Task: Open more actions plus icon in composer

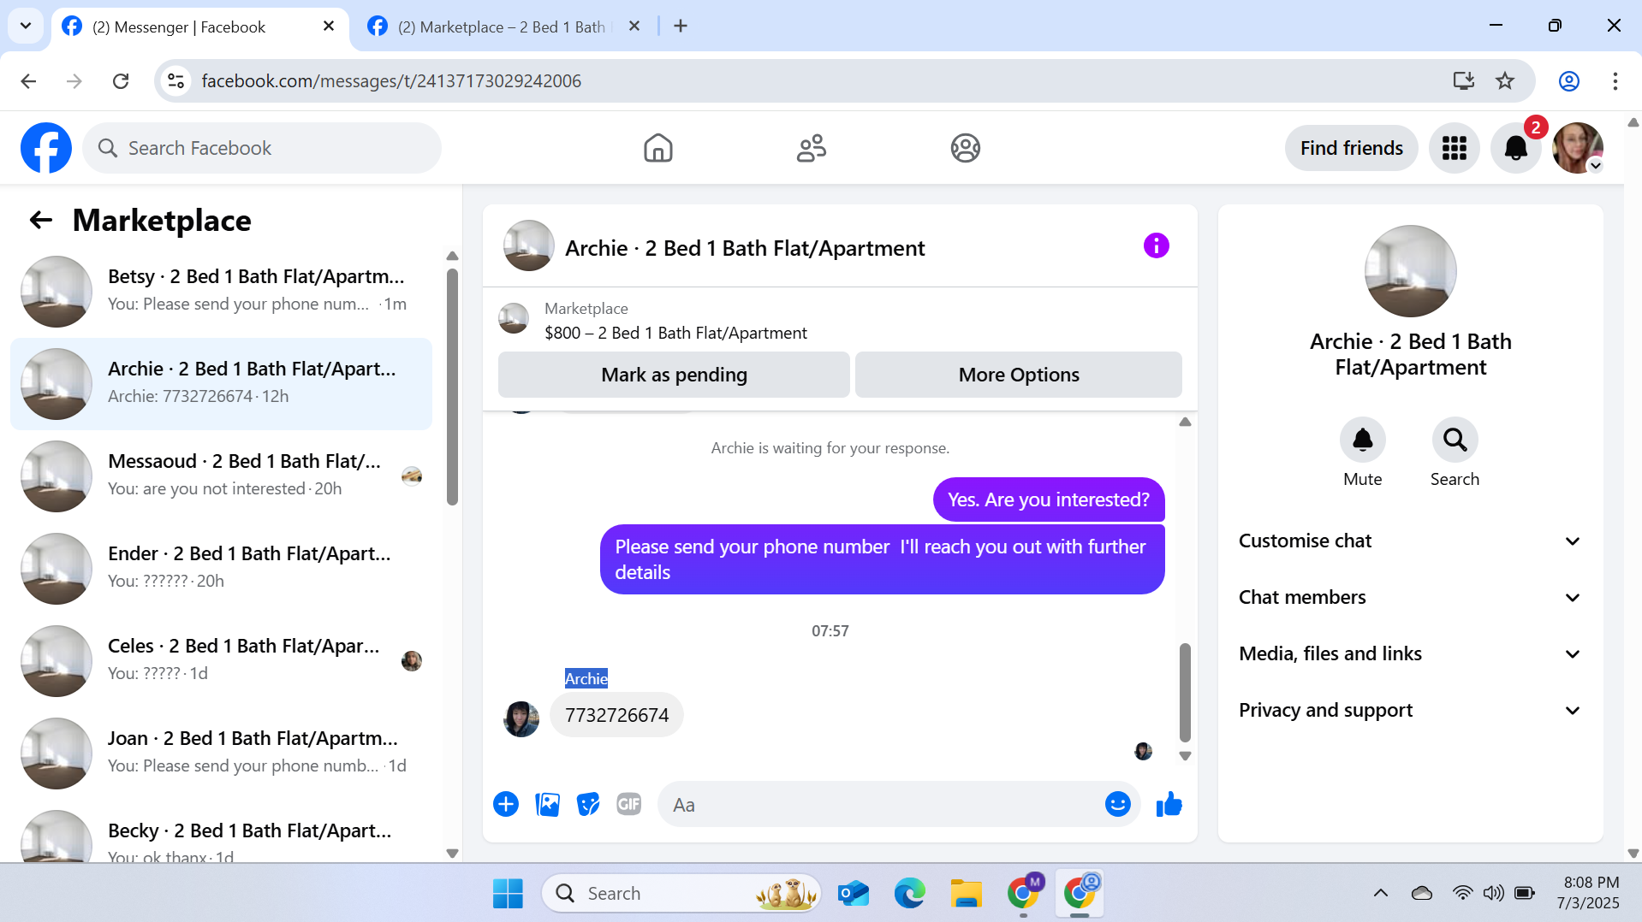Action: tap(506, 804)
